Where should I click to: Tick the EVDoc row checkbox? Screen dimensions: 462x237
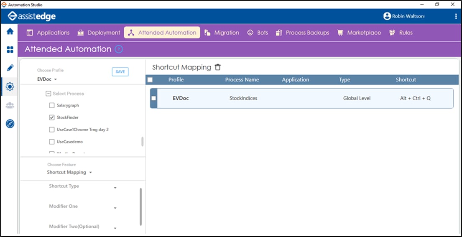click(153, 98)
